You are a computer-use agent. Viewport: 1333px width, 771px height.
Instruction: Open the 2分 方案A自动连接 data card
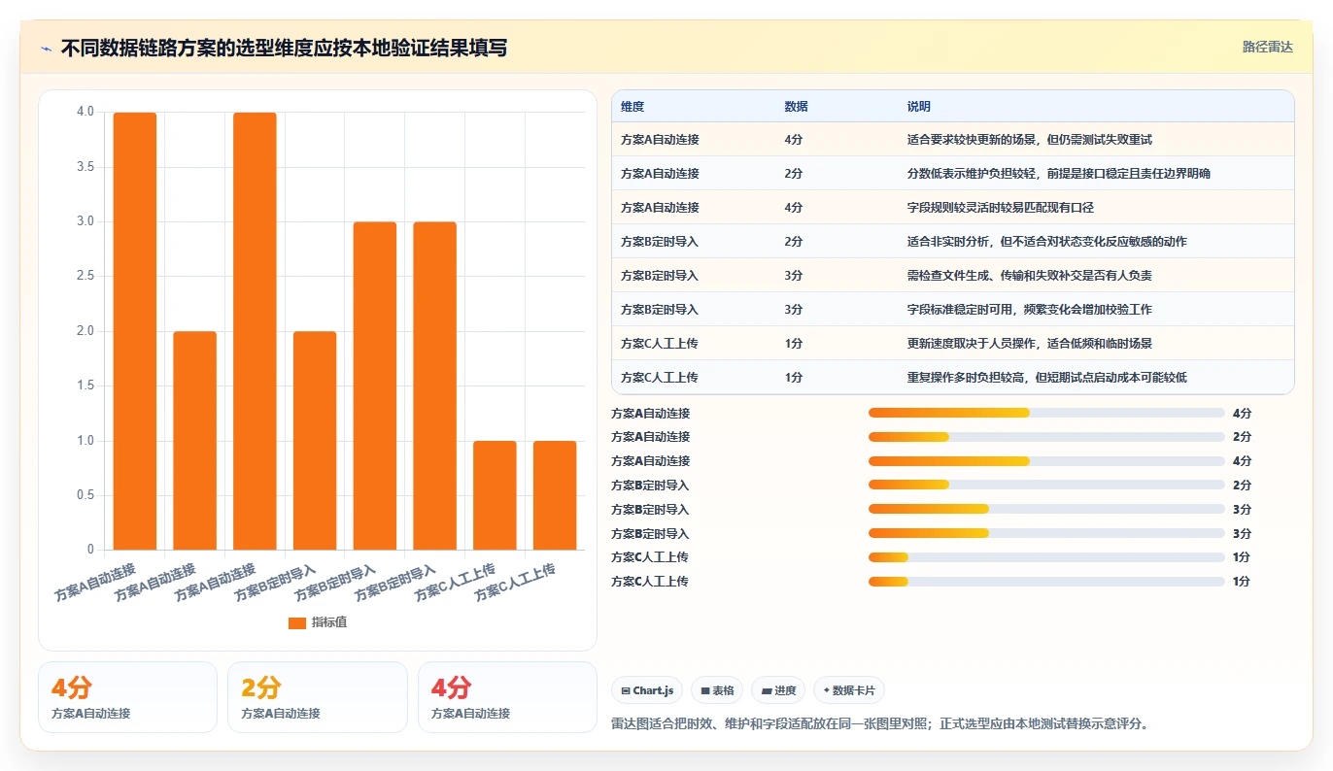point(317,697)
